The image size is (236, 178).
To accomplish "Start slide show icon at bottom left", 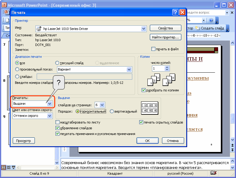I will click(x=14, y=167).
